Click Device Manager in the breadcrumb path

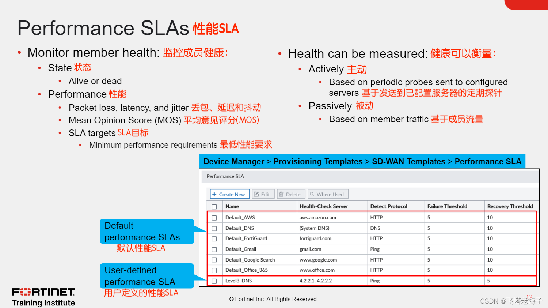pyautogui.click(x=234, y=161)
